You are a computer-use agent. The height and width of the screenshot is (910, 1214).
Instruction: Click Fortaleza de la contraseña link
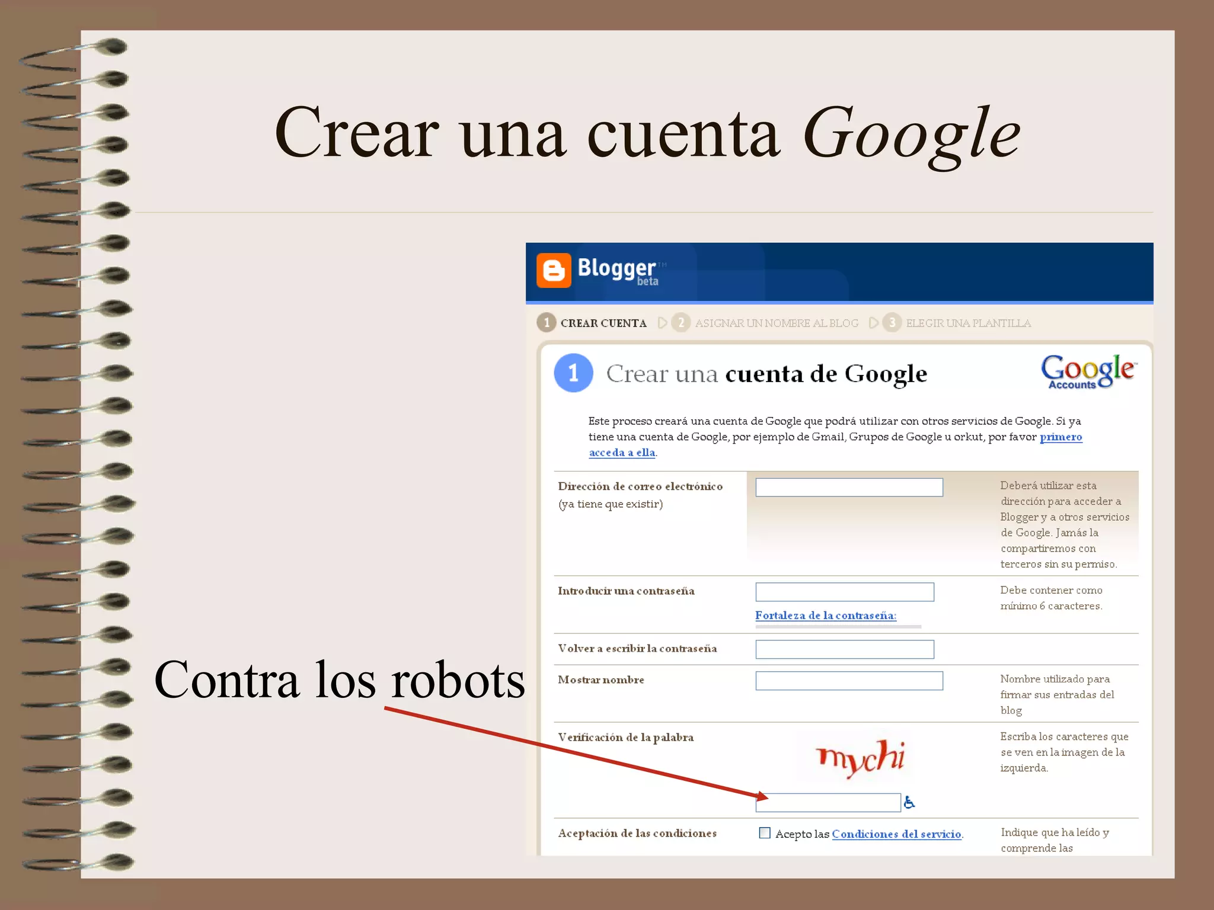[x=825, y=616]
